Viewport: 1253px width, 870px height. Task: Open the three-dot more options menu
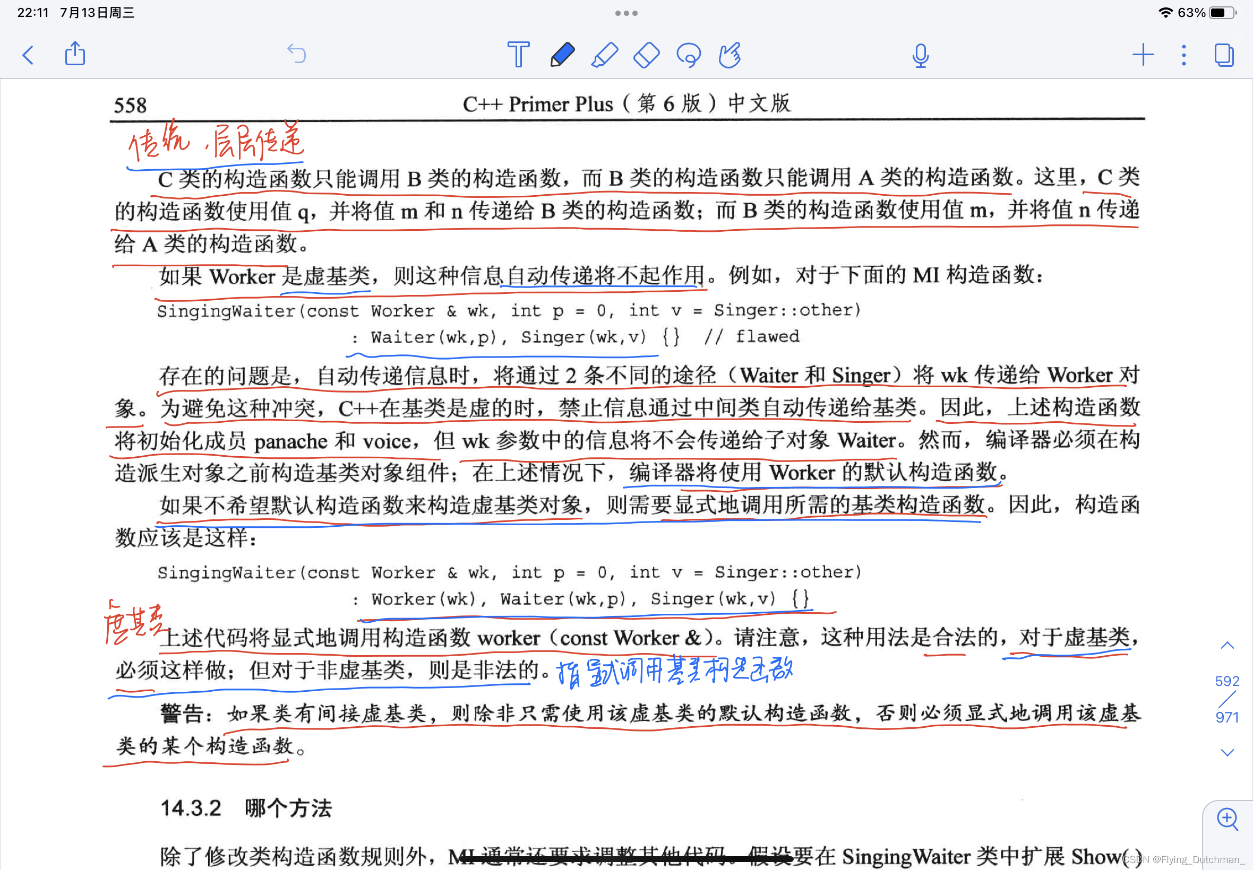(x=1184, y=55)
